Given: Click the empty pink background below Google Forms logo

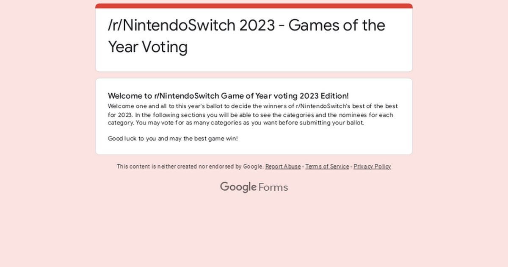Looking at the screenshot, I should tap(254, 229).
